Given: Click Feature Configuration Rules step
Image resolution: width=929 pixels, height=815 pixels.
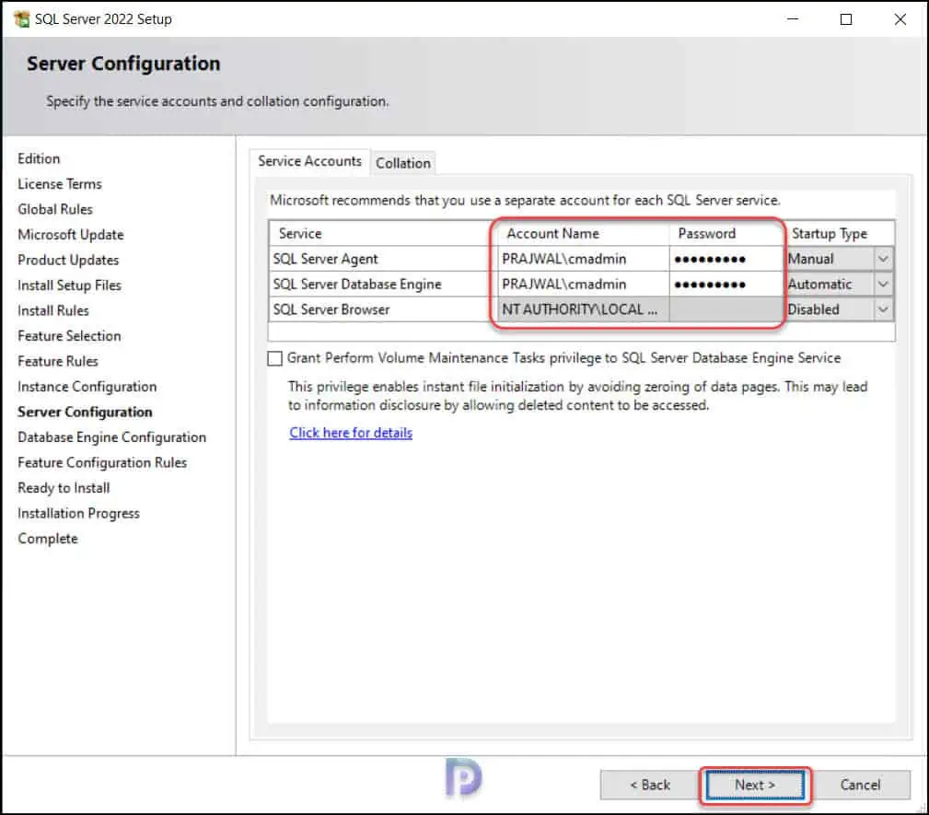Looking at the screenshot, I should coord(102,463).
